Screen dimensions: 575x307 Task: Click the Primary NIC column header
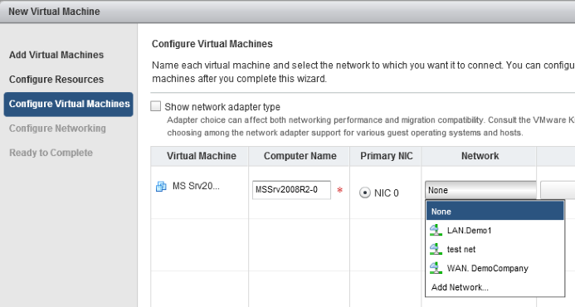click(x=386, y=156)
